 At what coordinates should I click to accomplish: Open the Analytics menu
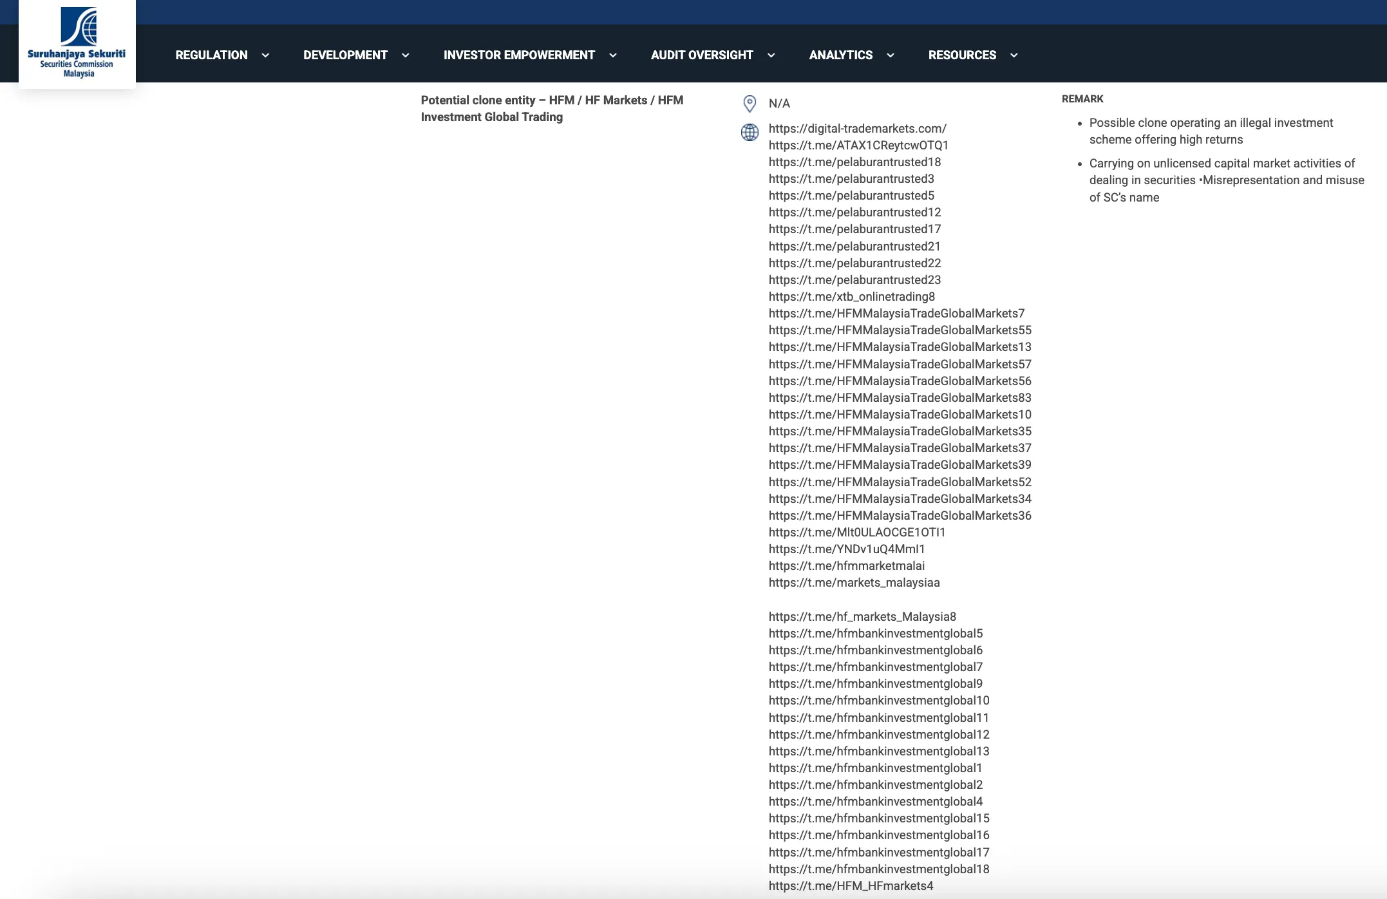coord(841,55)
